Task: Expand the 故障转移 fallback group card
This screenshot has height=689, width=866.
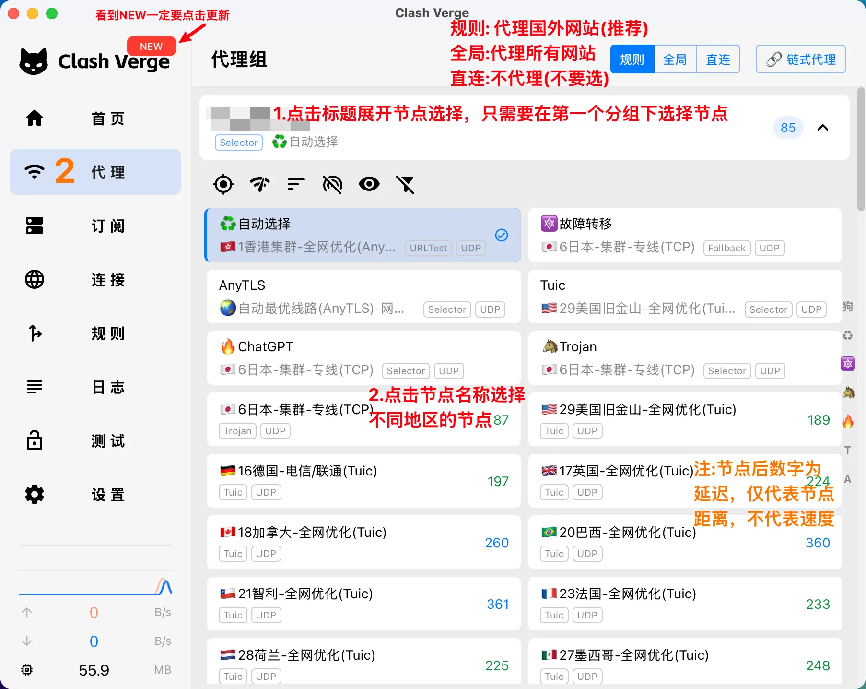Action: [685, 235]
